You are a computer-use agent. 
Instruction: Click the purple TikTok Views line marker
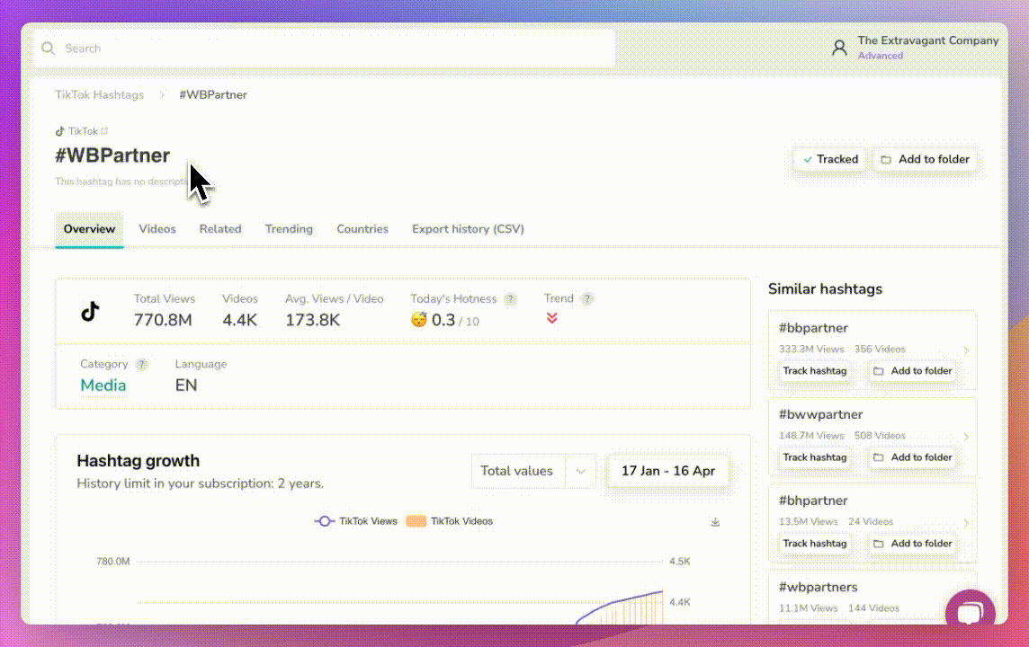324,522
